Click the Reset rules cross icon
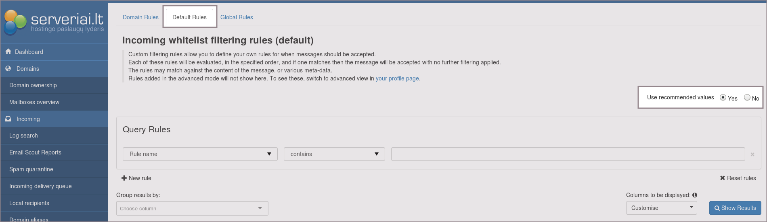The height and width of the screenshot is (222, 767). point(722,178)
